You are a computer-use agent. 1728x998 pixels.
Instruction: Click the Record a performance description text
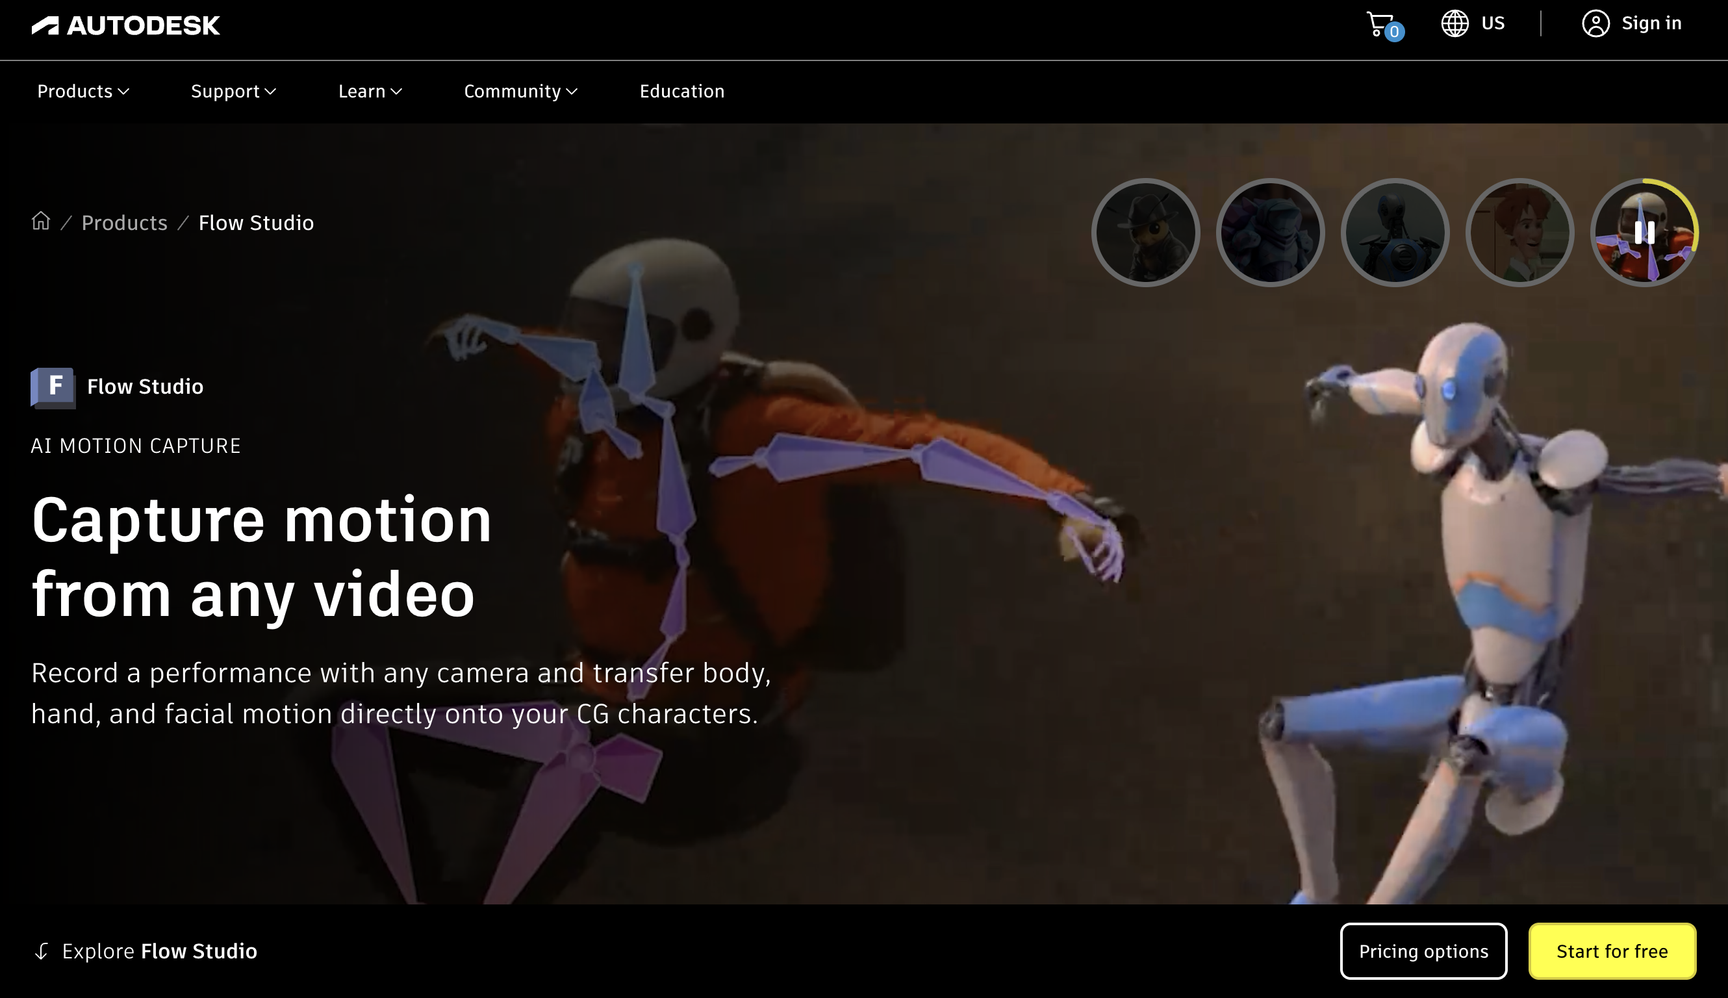401,693
